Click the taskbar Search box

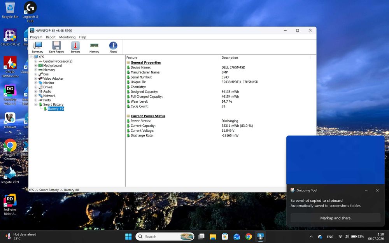(x=165, y=236)
